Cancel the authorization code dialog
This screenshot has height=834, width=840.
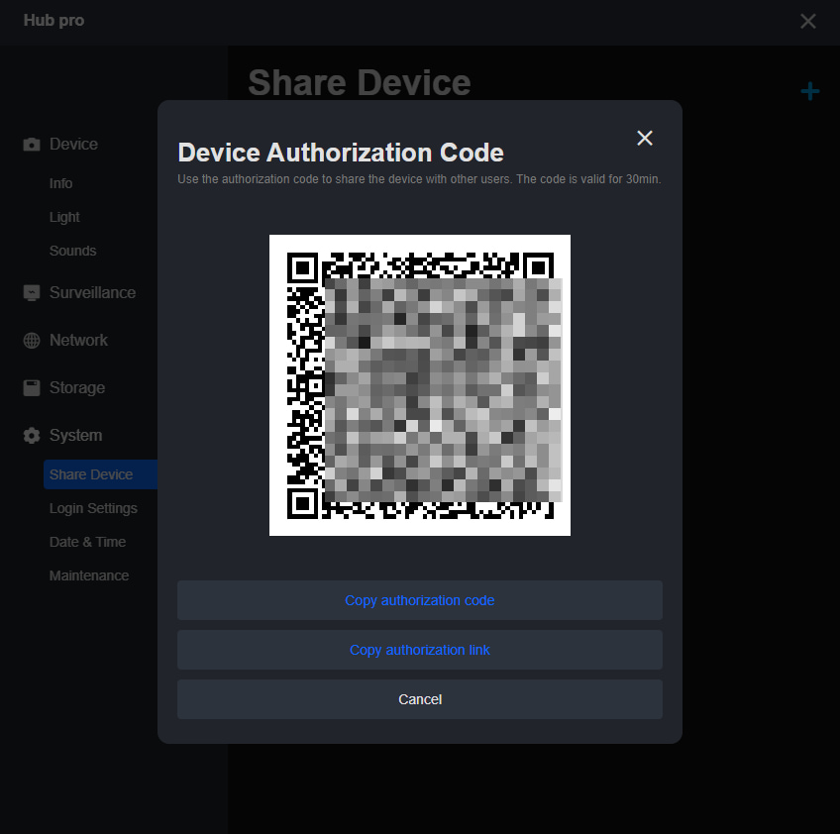(419, 699)
